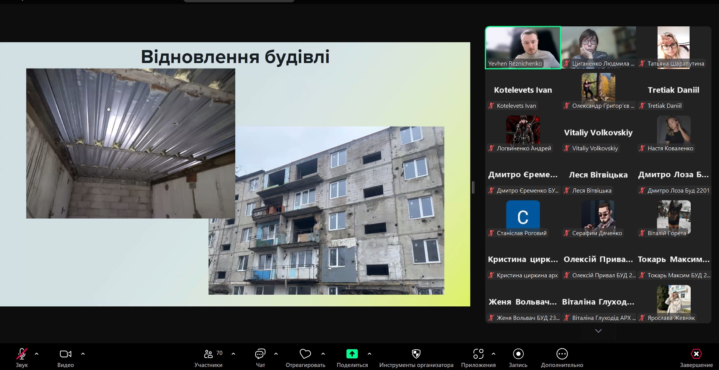This screenshot has height=370, width=719.
Task: Expand the chevron beside Участники
Action: [x=233, y=354]
